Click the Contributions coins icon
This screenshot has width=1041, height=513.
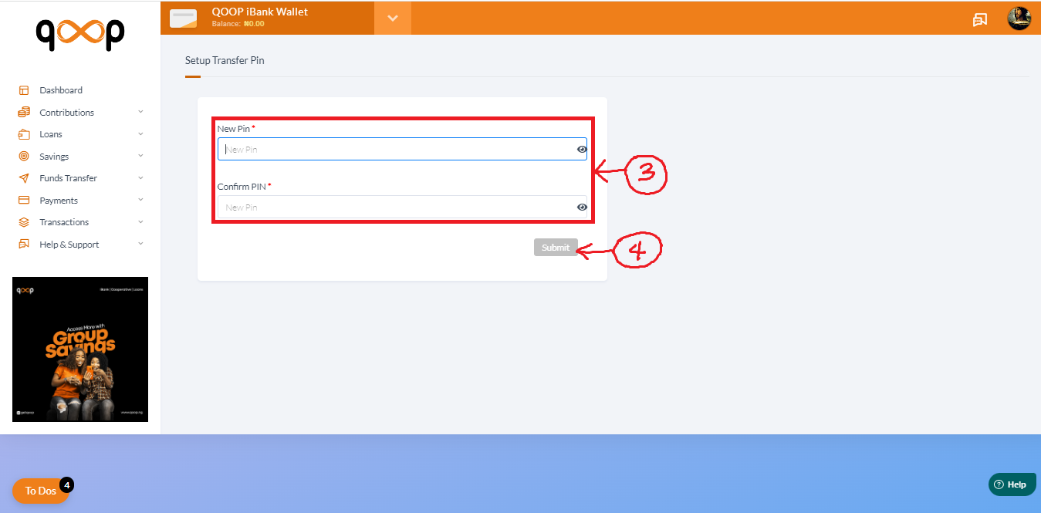24,113
